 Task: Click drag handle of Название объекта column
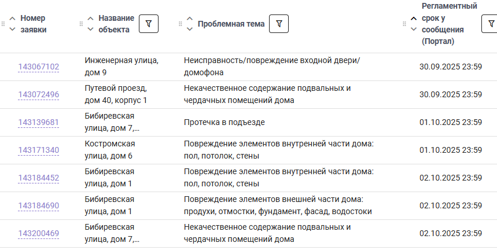81,24
